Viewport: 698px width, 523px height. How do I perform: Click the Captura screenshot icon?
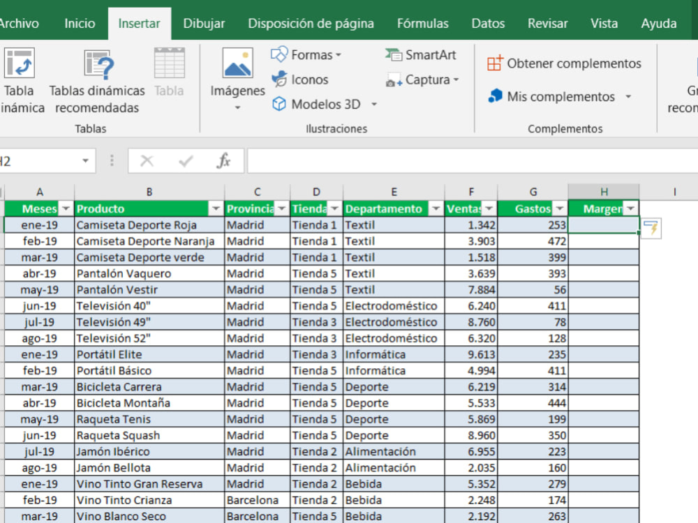394,80
